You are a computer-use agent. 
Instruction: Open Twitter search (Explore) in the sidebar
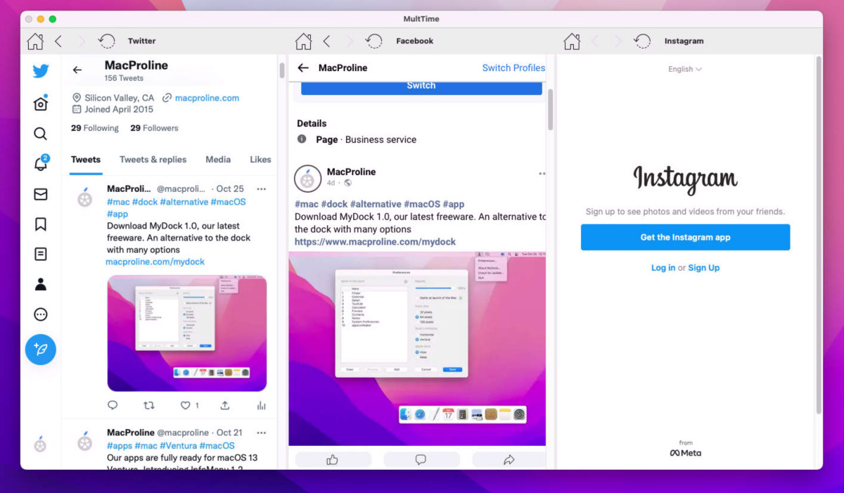(x=41, y=134)
